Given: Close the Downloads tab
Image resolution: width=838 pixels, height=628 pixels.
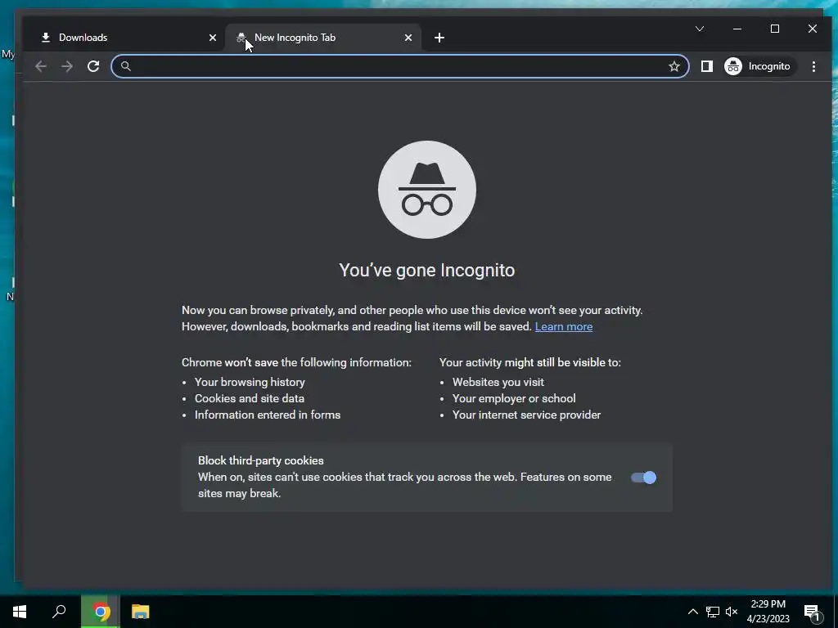Looking at the screenshot, I should (213, 38).
